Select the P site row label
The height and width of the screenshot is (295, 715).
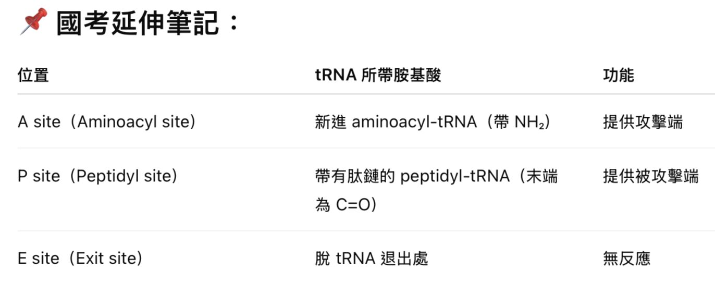pos(39,176)
